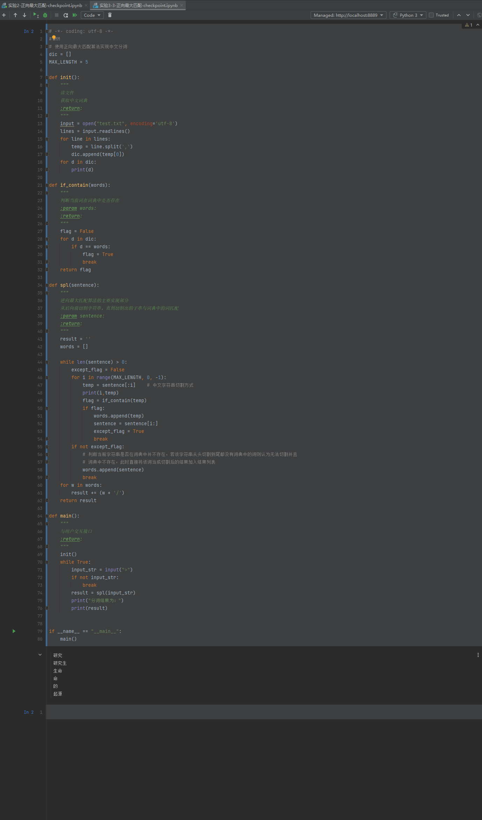482x820 pixels.
Task: Click the 'main()' call on line 80
Action: coord(69,639)
